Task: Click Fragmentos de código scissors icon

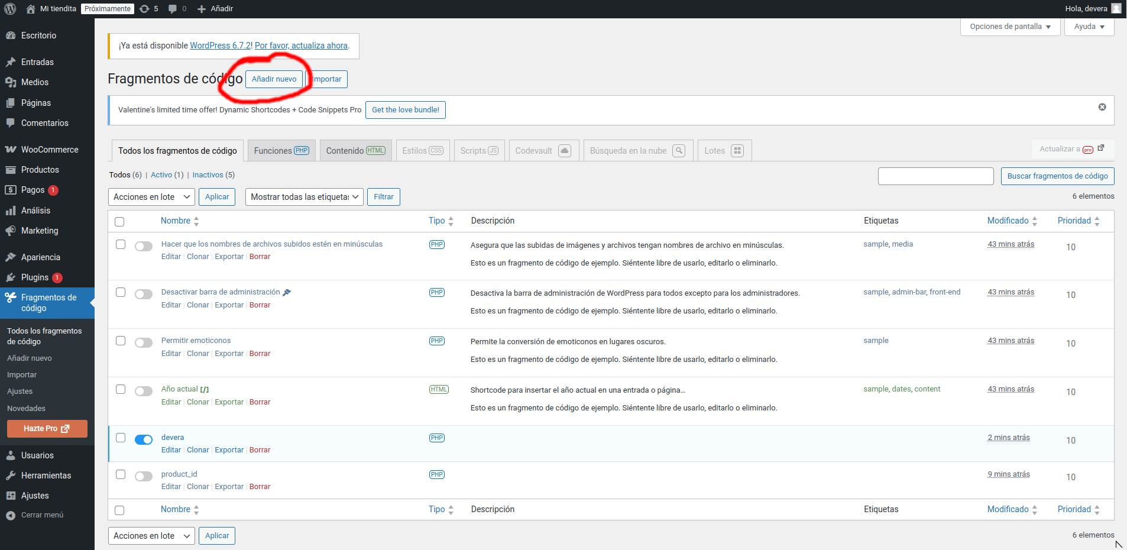Action: [x=11, y=297]
